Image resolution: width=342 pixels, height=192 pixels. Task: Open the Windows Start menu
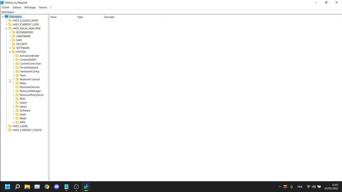click(x=7, y=187)
